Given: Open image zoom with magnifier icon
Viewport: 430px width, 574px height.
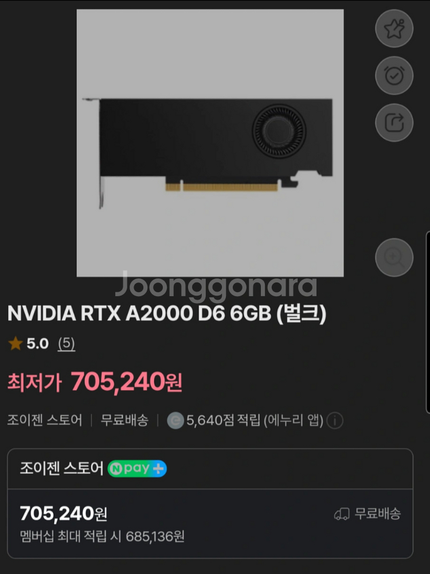Looking at the screenshot, I should [x=394, y=257].
